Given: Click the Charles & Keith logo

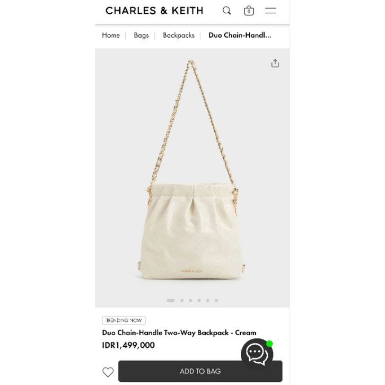Looking at the screenshot, I should click(x=154, y=11).
